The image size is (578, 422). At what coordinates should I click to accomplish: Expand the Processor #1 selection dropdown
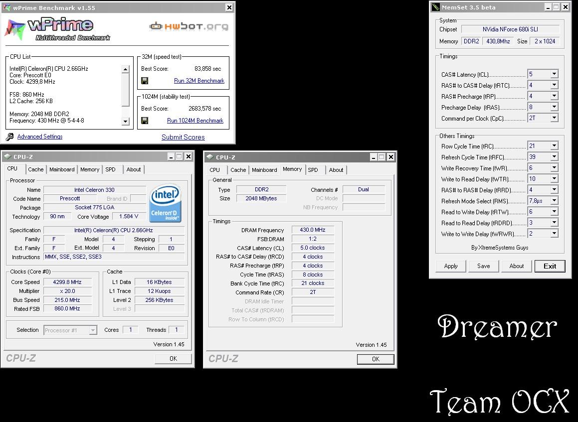[x=93, y=330]
